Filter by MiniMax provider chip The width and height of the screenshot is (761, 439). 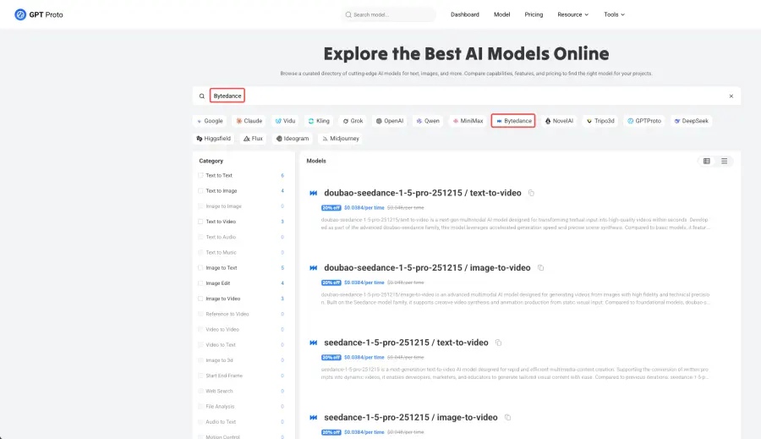click(468, 121)
